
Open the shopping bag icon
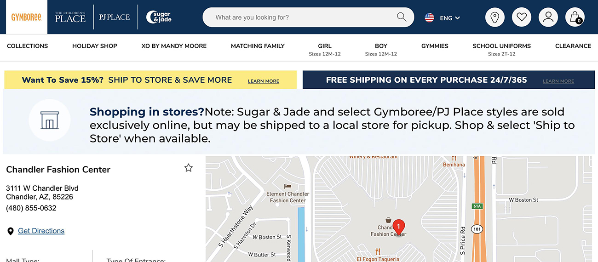(575, 17)
